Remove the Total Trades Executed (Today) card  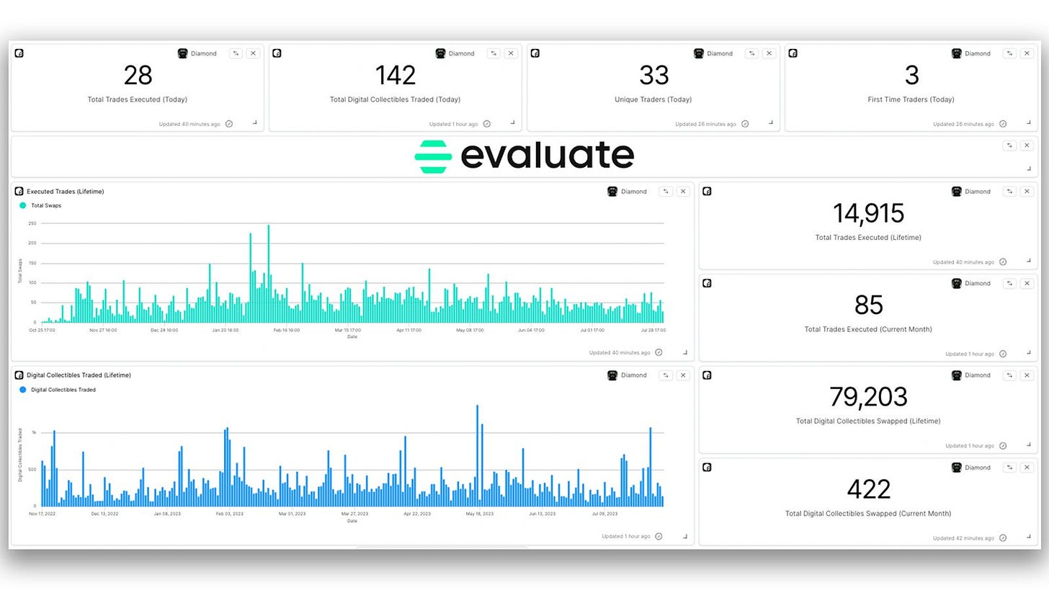(253, 53)
